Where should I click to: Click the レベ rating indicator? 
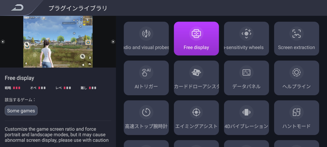(x=63, y=88)
